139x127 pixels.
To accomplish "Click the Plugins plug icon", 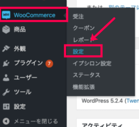I will tap(6, 63).
